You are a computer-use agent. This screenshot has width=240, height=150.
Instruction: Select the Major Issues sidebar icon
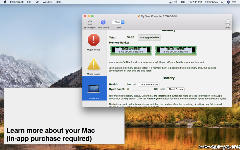(94, 40)
